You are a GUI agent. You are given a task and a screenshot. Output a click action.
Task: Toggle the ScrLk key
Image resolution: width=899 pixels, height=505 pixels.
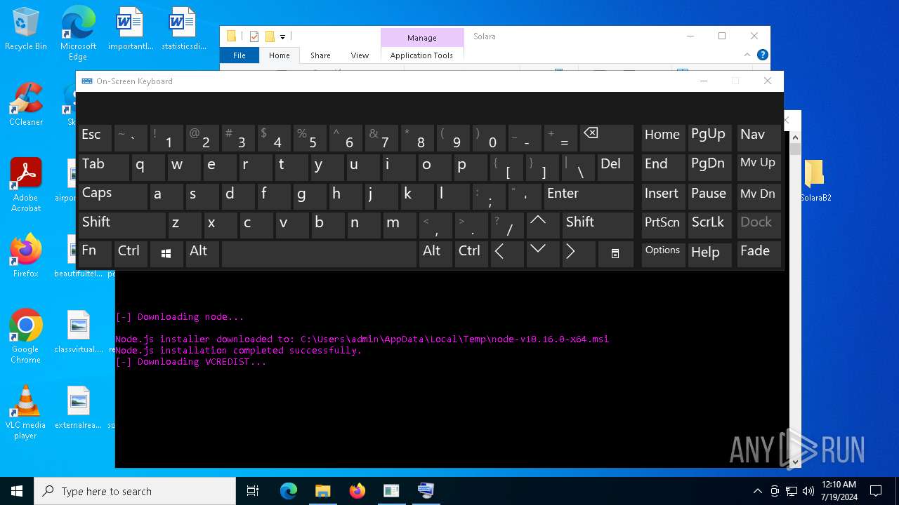(709, 225)
